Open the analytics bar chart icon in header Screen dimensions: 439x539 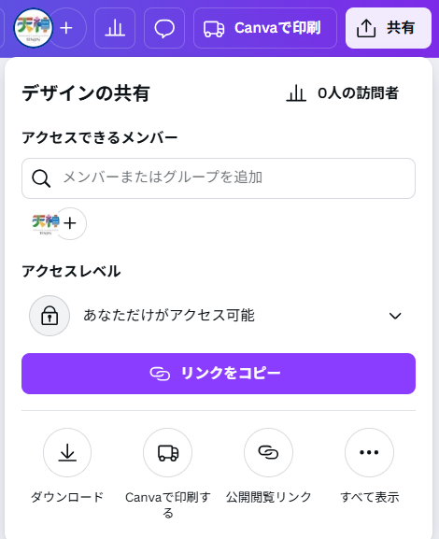pos(115,28)
